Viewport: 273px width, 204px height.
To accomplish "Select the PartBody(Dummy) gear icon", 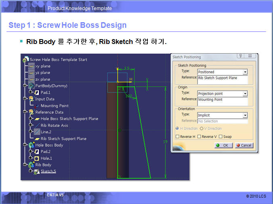I will point(31,86).
